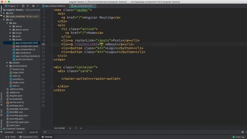Click nav.navbar breadcrumb
The height and width of the screenshot is (139, 247).
click(x=59, y=128)
